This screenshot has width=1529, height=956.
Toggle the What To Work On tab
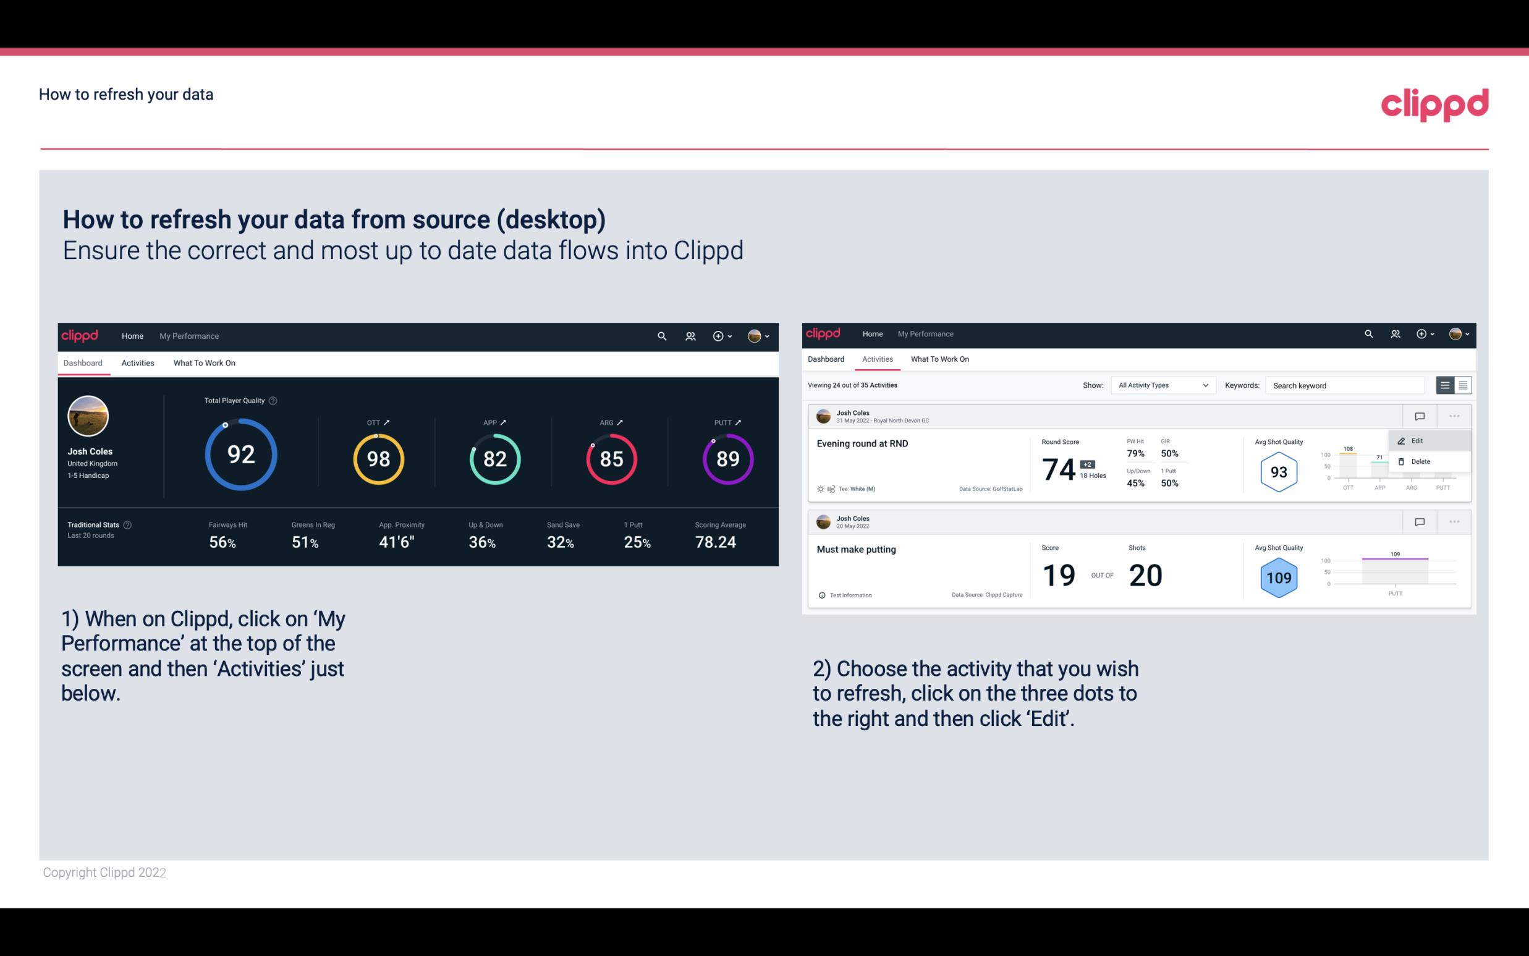coord(205,362)
